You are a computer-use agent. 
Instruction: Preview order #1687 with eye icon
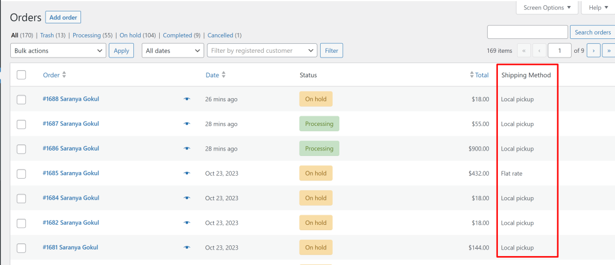point(187,124)
